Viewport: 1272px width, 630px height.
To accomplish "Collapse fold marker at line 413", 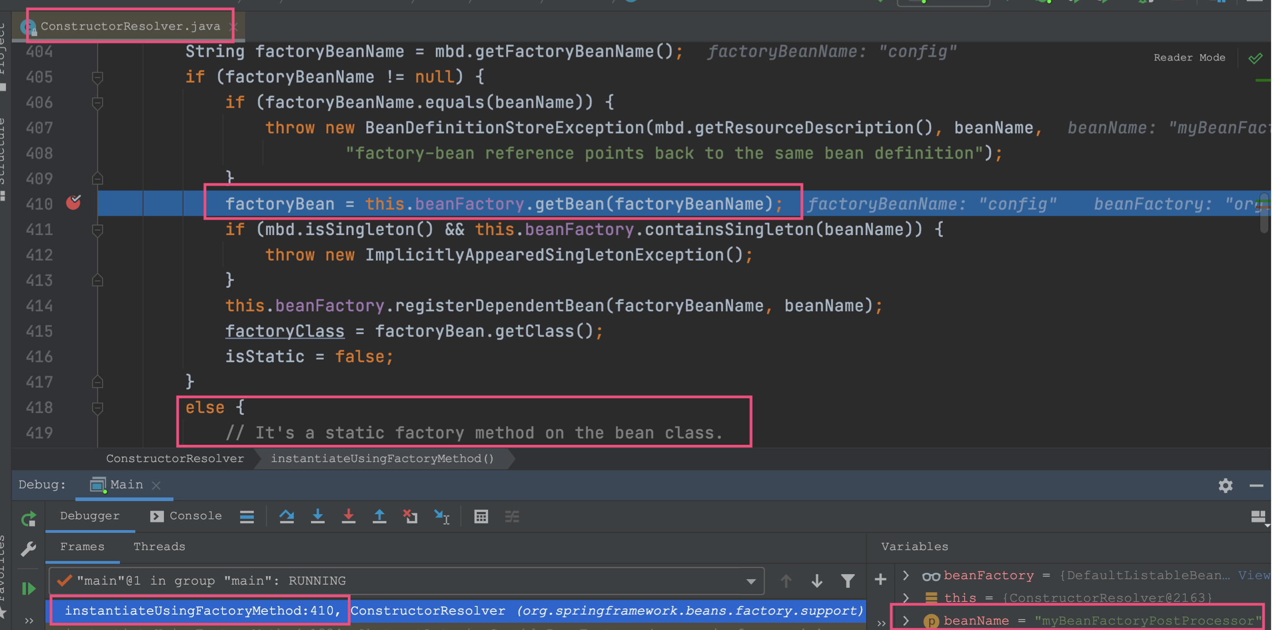I will [x=97, y=280].
